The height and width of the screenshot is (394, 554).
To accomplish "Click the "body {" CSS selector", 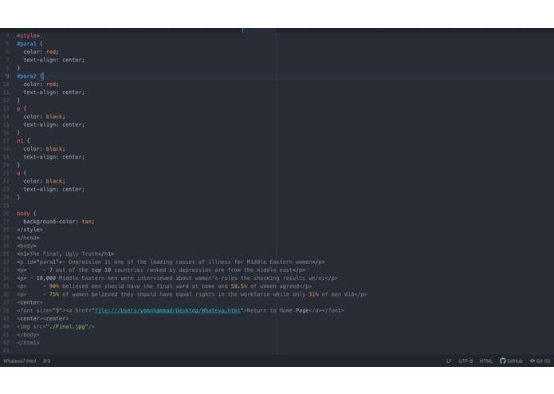I will 26,214.
